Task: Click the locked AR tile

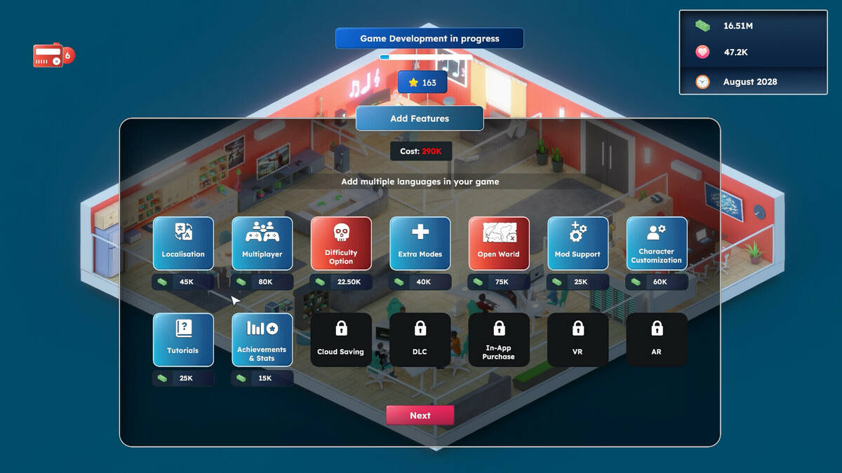Action: [657, 340]
